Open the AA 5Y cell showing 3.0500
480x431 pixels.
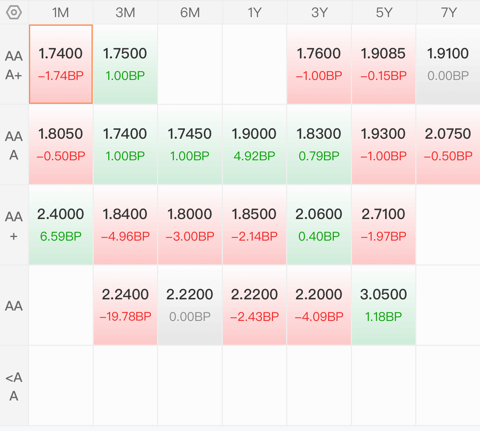(384, 305)
